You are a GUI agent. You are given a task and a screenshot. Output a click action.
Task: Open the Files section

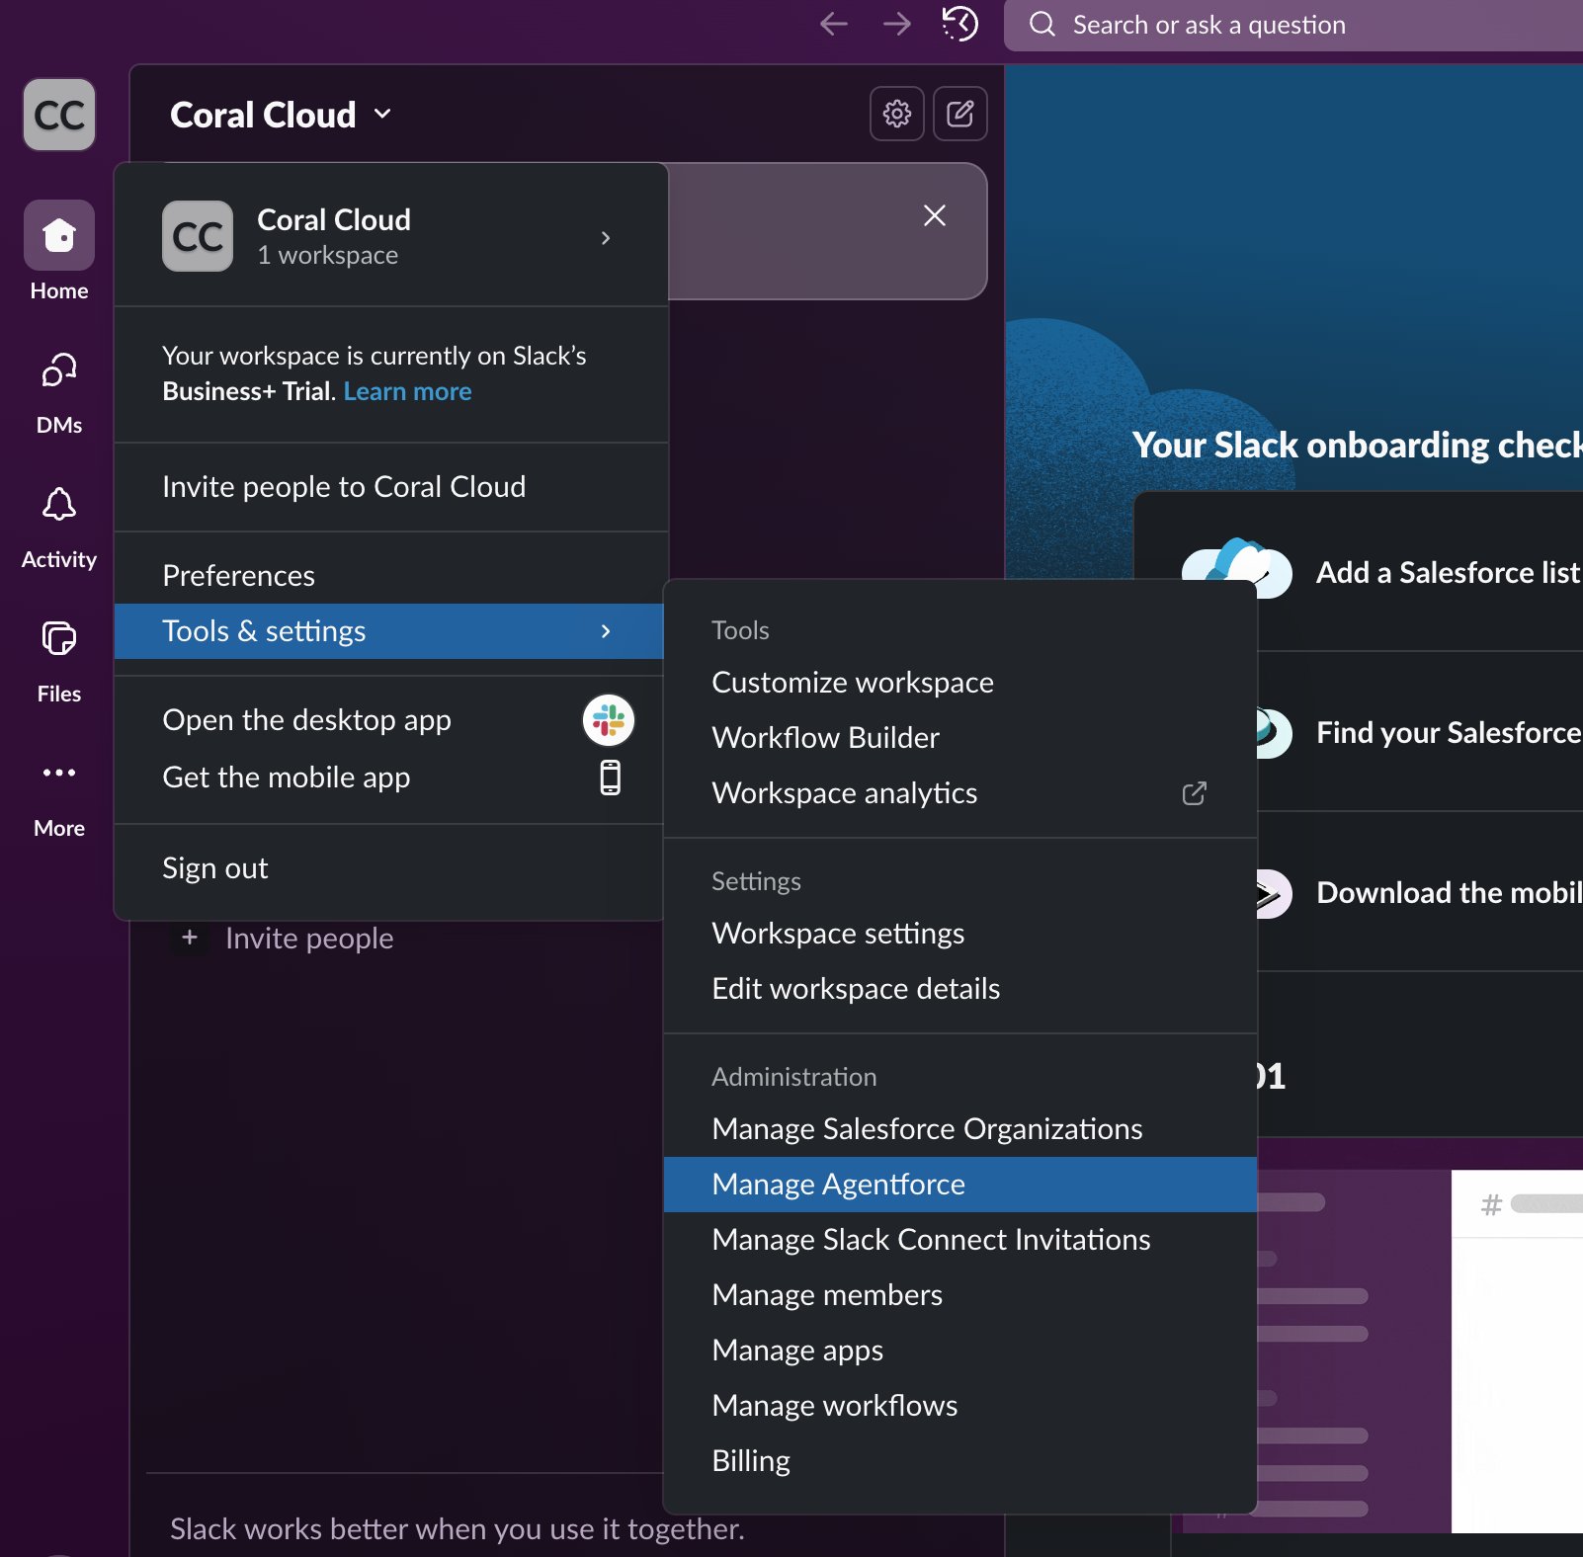pyautogui.click(x=59, y=640)
